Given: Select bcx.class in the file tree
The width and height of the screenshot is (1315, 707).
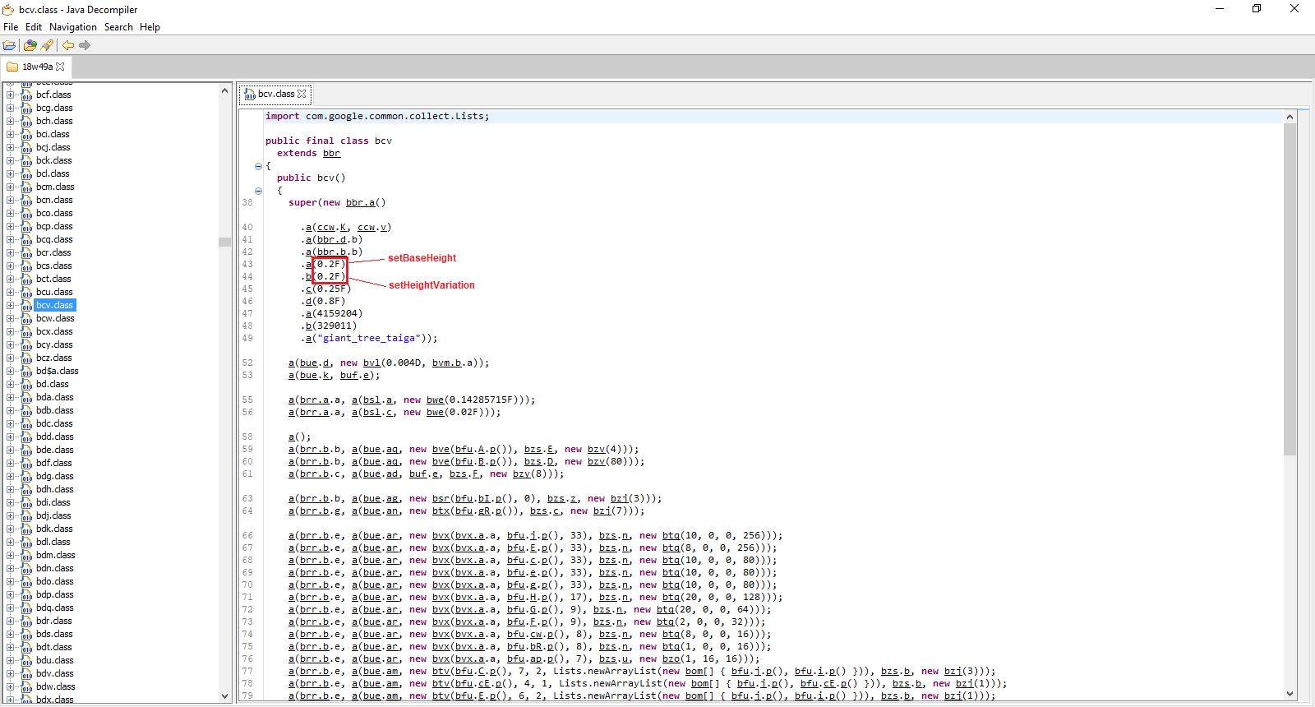Looking at the screenshot, I should 55,332.
